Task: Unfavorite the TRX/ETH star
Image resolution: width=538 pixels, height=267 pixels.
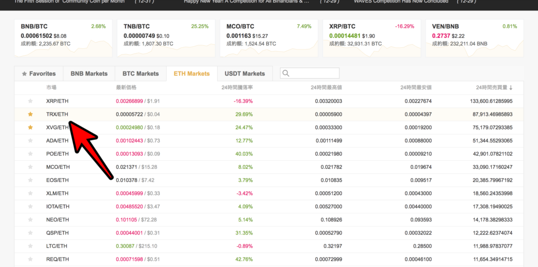Action: (30, 114)
